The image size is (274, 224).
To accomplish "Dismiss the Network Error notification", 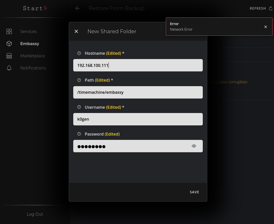I will pos(265,27).
